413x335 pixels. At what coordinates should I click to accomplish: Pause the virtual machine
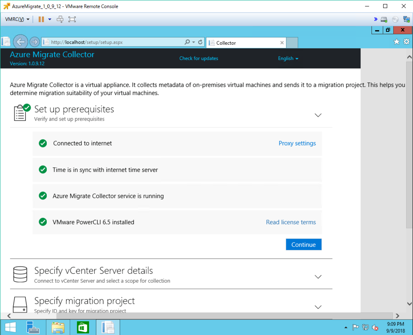pyautogui.click(x=41, y=19)
